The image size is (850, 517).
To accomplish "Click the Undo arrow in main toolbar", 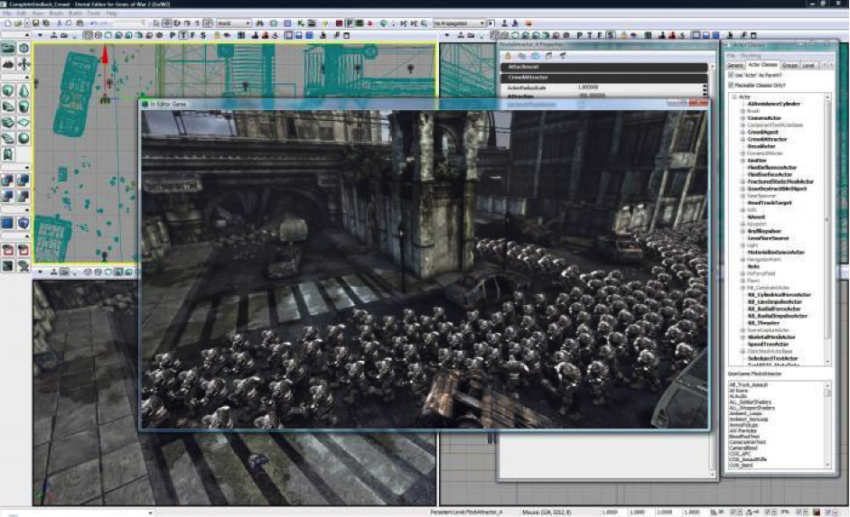I will pyautogui.click(x=94, y=23).
